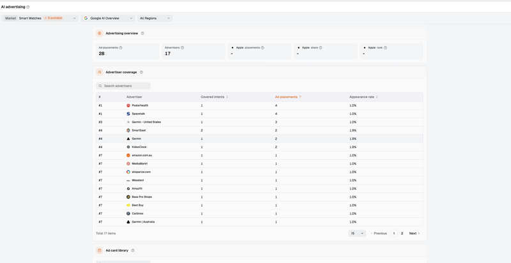Click the Advertisers 17 card
Screen dimensions: 511x263
pyautogui.click(x=194, y=51)
